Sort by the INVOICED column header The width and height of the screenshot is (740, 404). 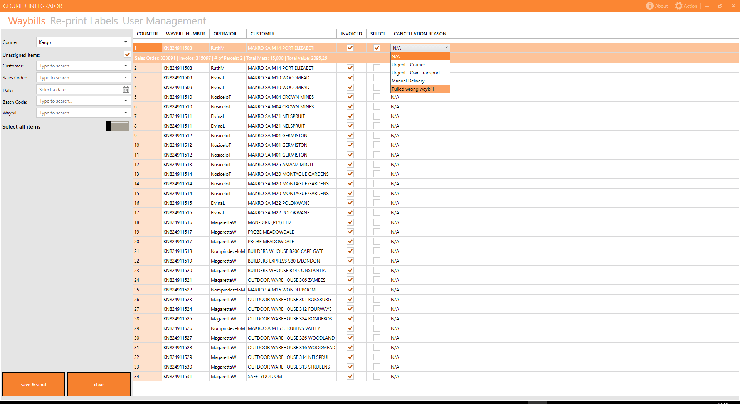click(351, 34)
